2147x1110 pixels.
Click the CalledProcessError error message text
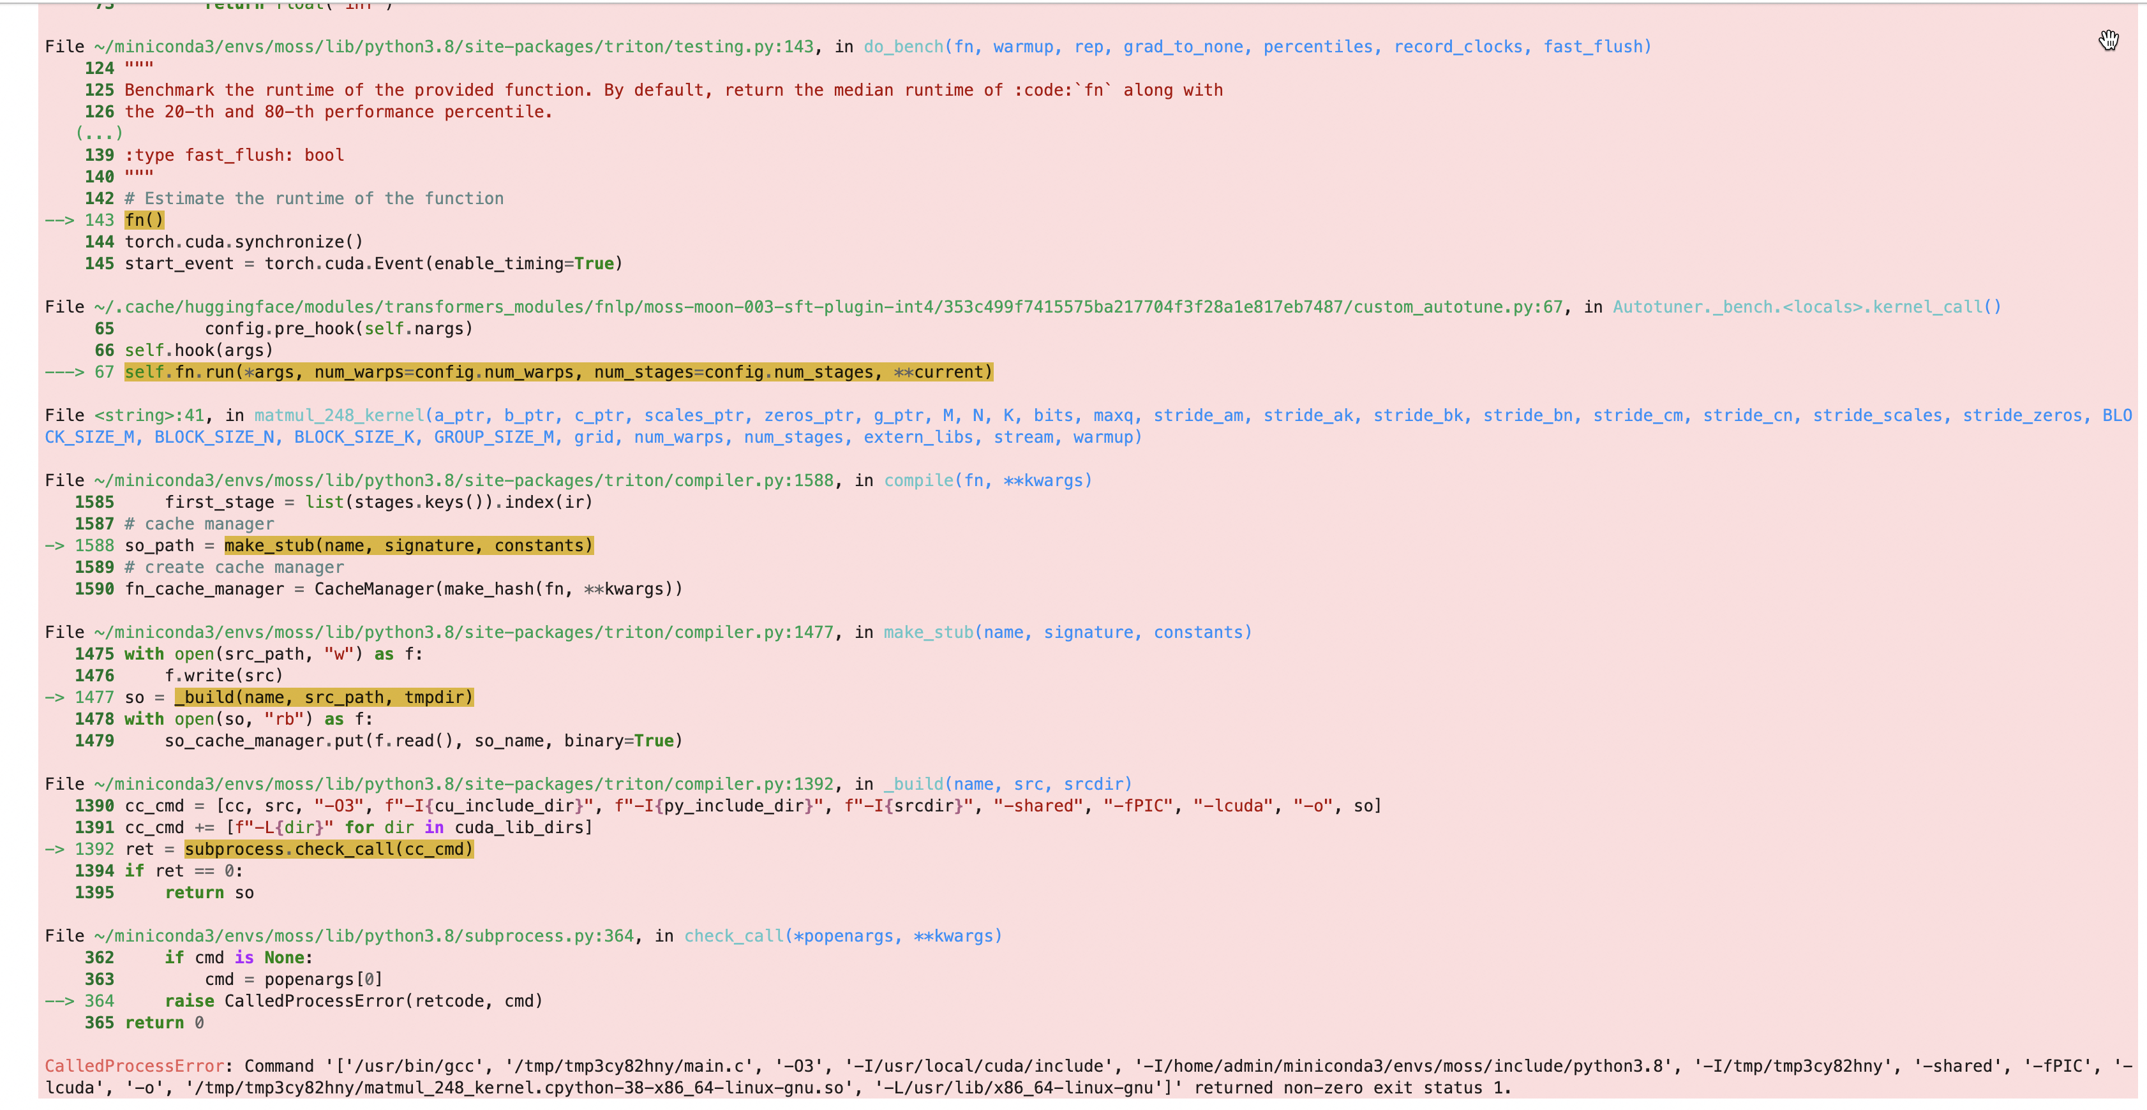(x=135, y=1066)
